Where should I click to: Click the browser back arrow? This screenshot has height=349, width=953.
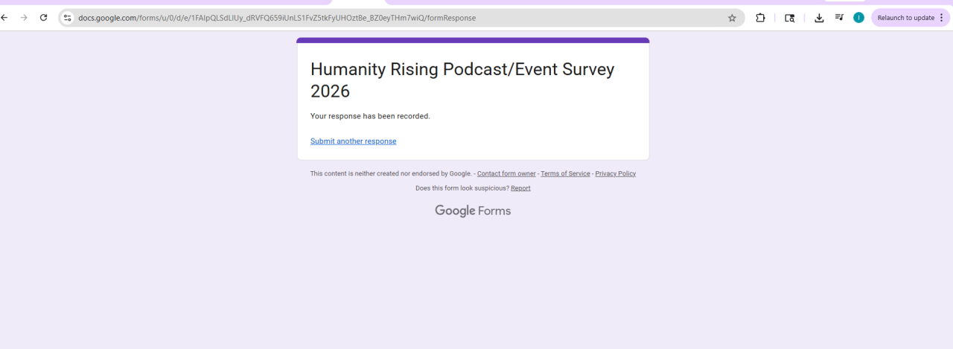(4, 18)
